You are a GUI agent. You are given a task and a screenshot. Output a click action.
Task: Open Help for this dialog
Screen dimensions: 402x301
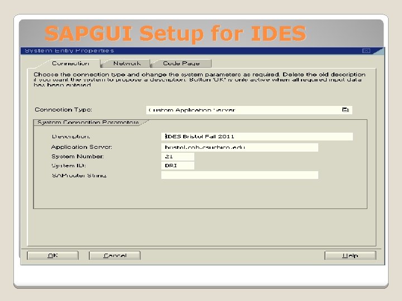350,255
